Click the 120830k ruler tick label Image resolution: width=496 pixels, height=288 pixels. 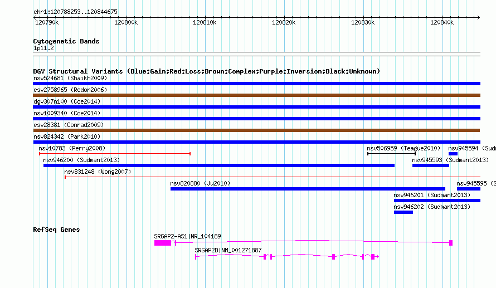point(363,22)
